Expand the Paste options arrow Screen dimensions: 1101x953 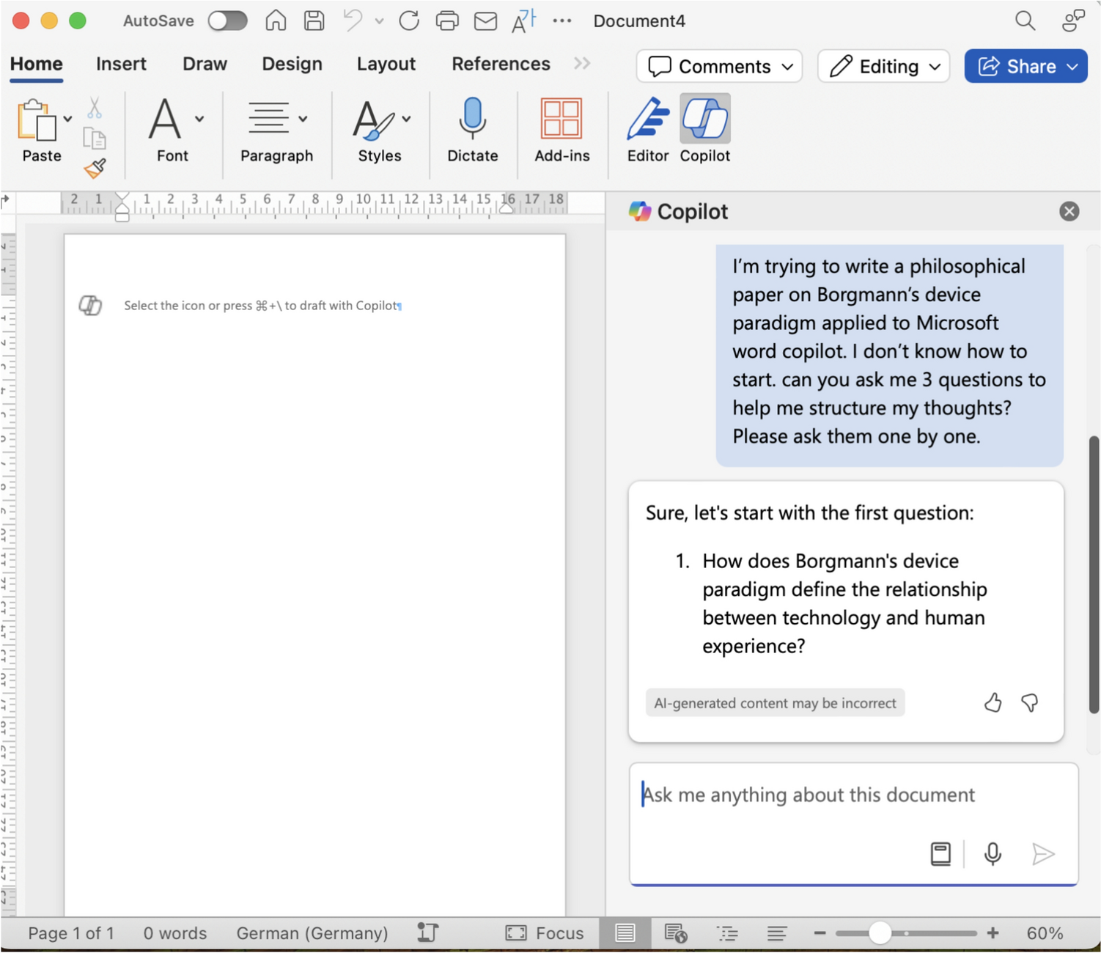pos(67,119)
